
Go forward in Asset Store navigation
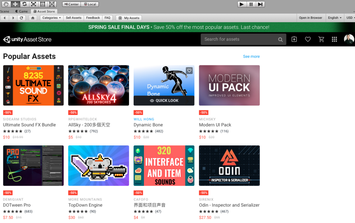[13, 18]
